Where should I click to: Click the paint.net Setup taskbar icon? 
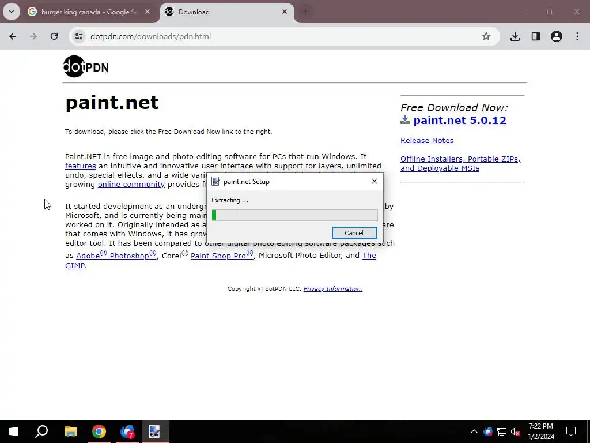(x=155, y=431)
